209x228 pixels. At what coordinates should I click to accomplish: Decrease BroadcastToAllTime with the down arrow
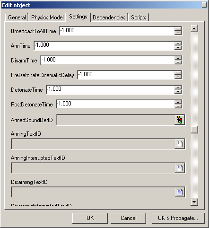pos(178,33)
